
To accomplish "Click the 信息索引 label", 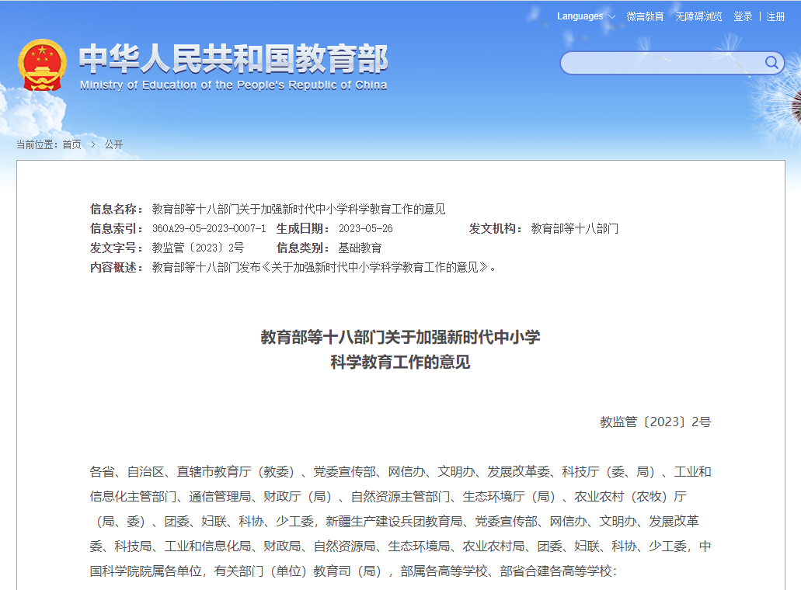I will coord(117,228).
